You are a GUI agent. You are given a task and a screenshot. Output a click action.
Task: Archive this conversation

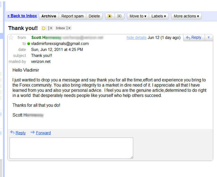coord(49,16)
